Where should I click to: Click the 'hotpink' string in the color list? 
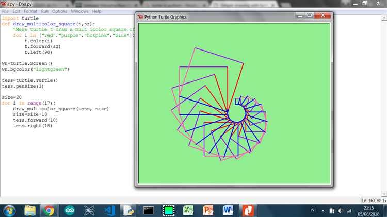click(97, 35)
